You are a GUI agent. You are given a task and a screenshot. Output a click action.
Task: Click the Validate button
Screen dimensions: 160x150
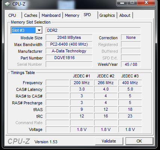[x=109, y=141]
